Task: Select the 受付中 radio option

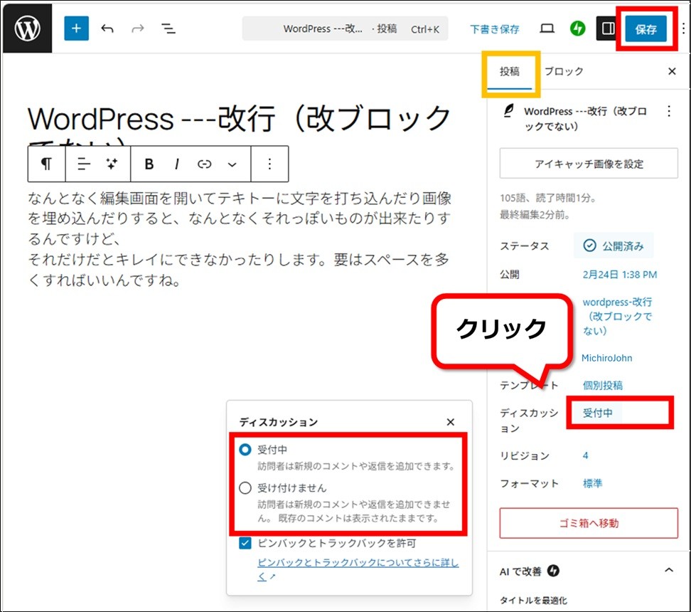Action: coord(245,450)
